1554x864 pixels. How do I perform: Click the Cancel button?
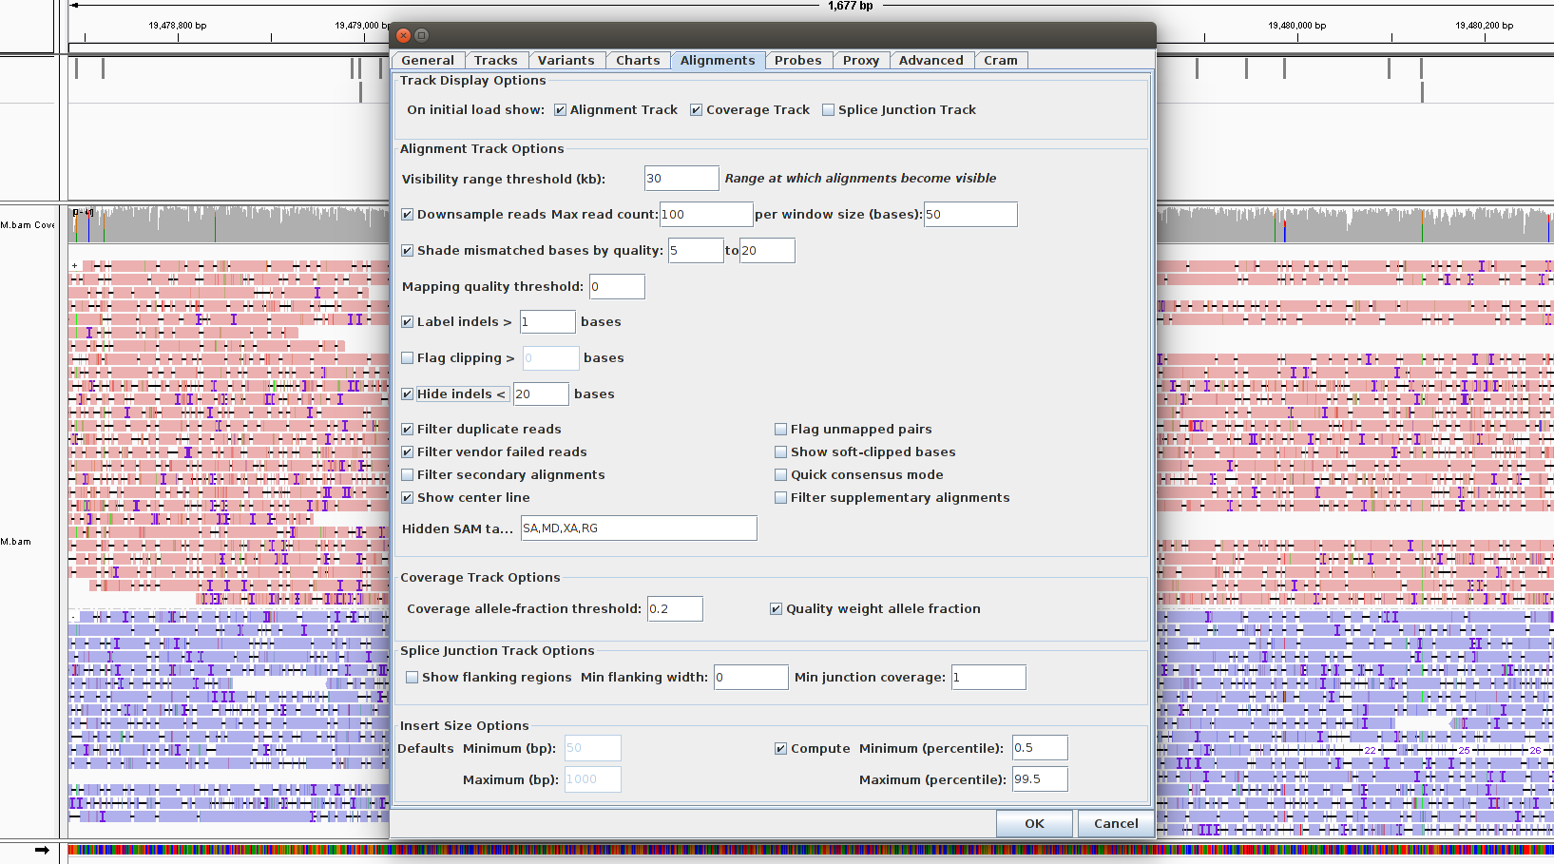(1116, 824)
